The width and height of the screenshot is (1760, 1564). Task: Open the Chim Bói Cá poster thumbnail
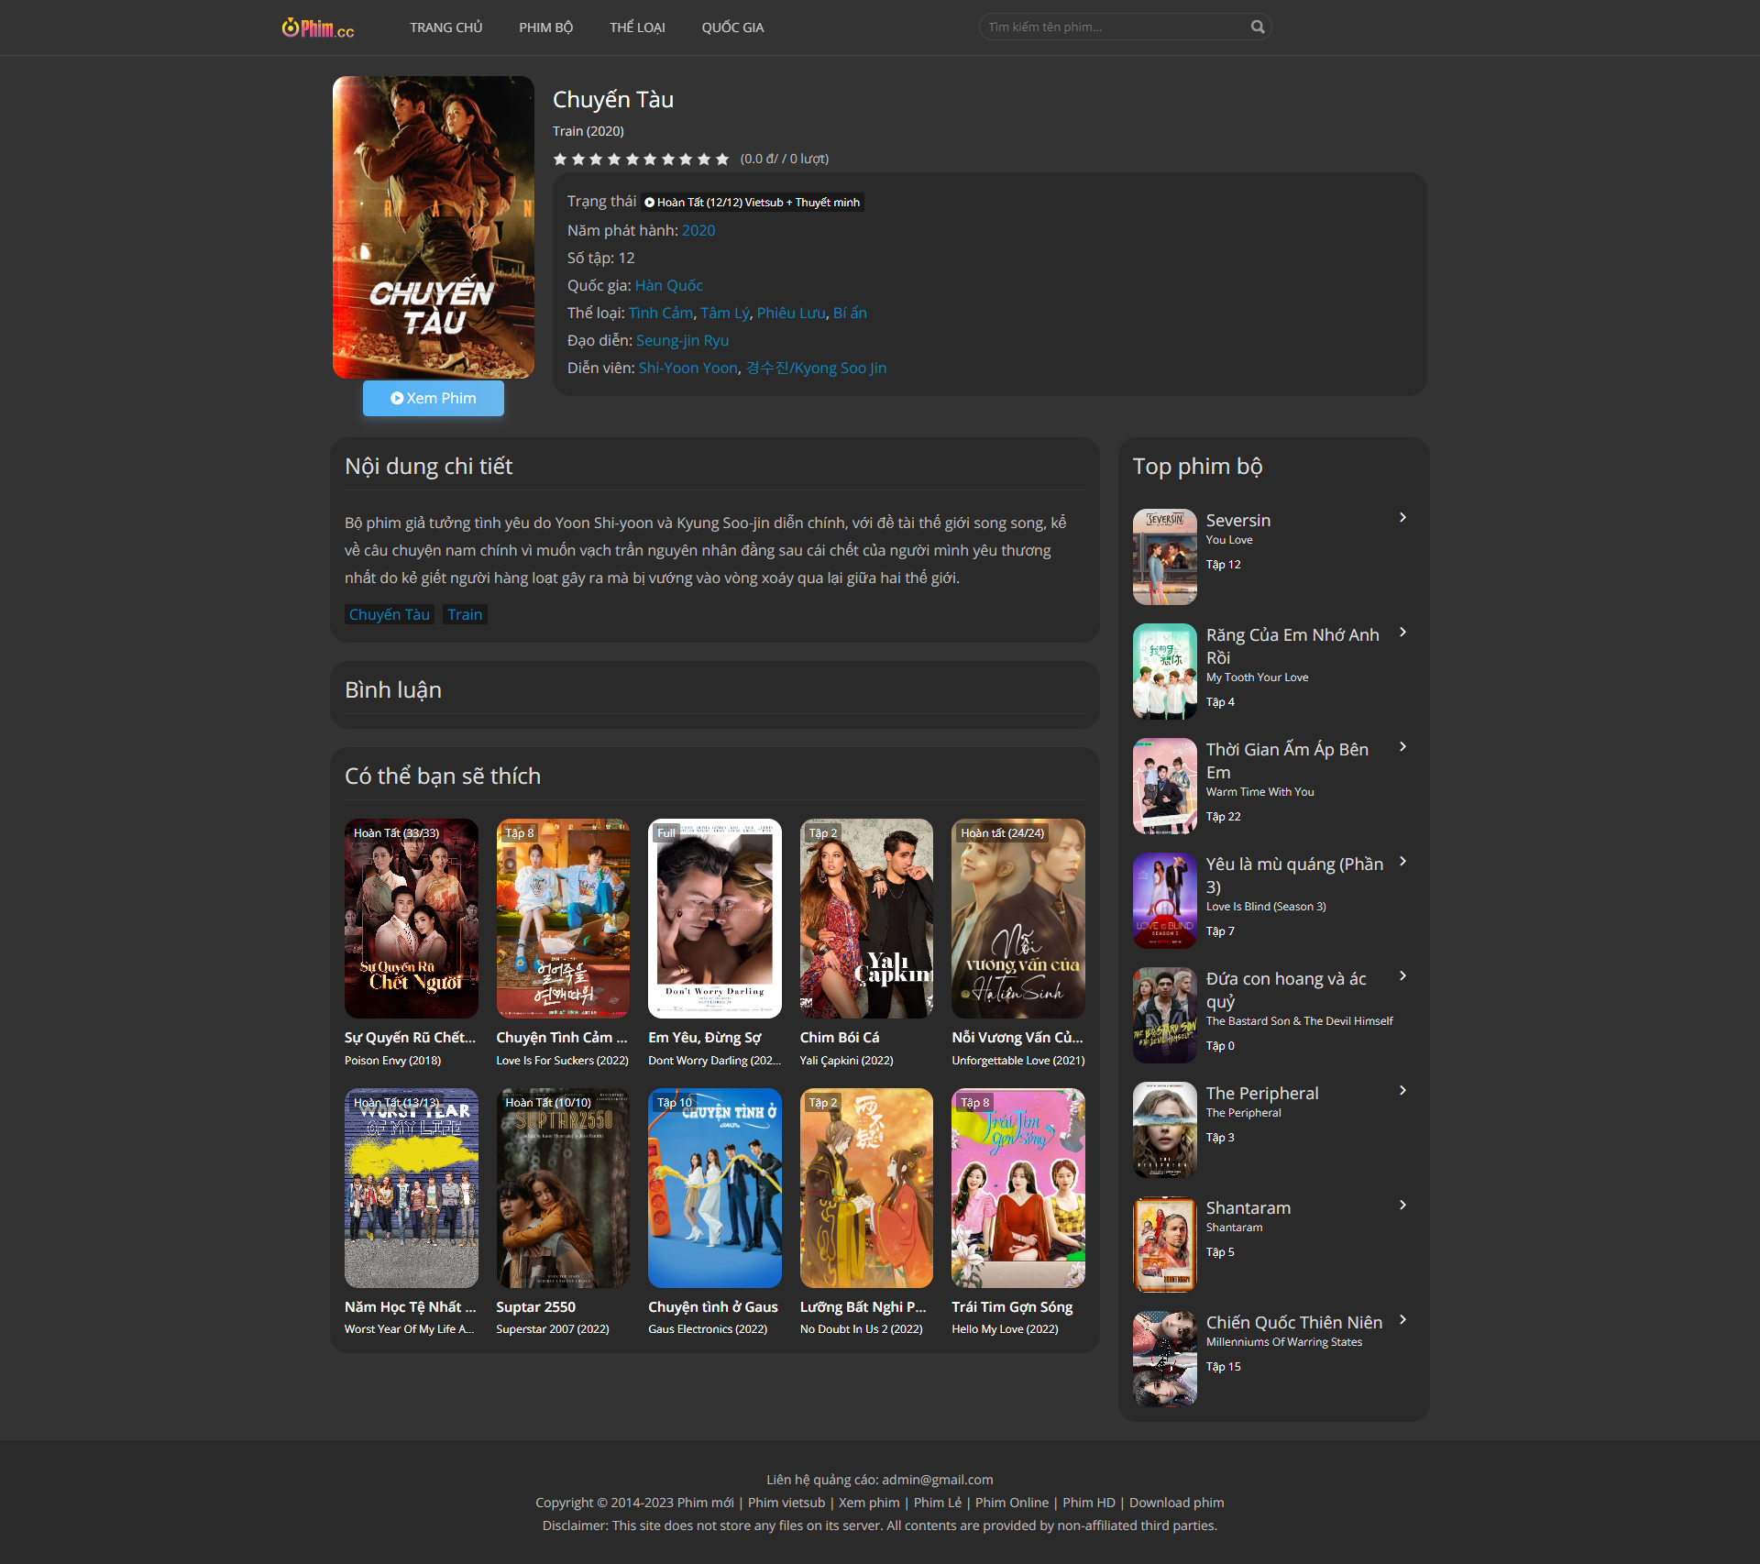[866, 918]
